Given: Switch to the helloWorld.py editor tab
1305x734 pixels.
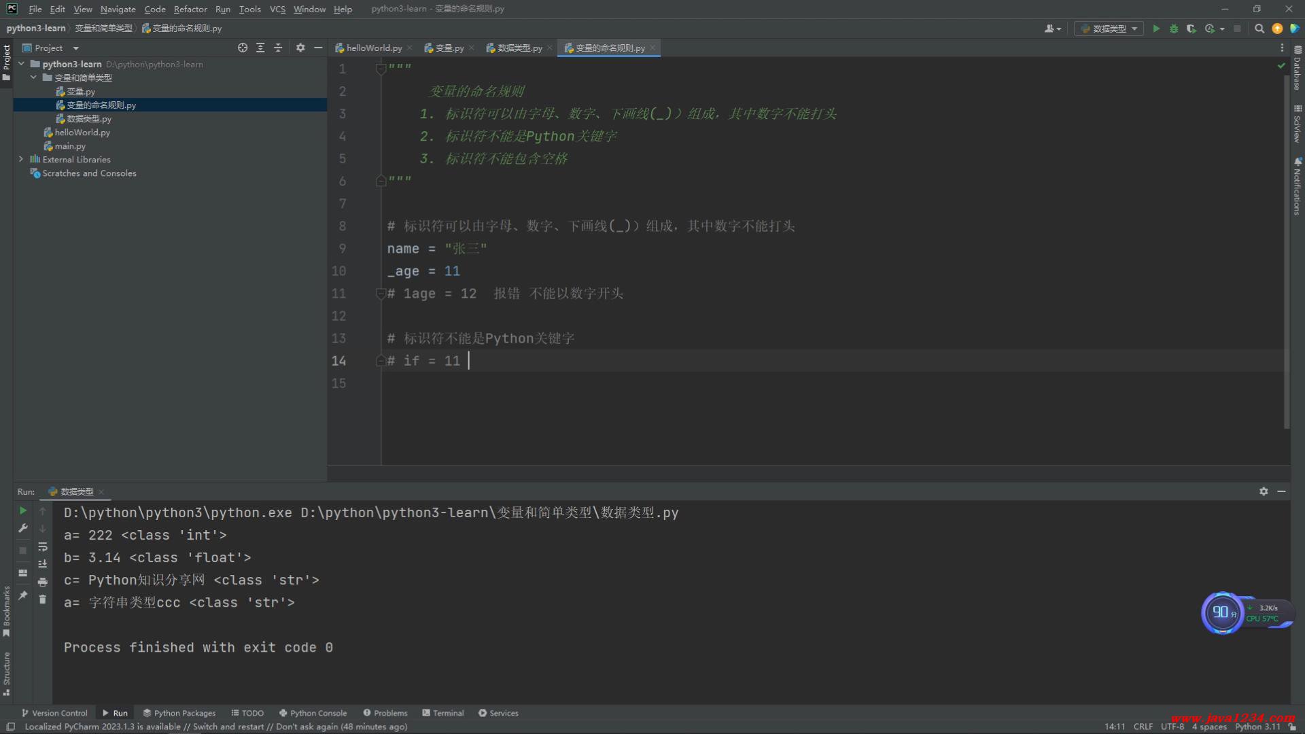Looking at the screenshot, I should click(372, 48).
